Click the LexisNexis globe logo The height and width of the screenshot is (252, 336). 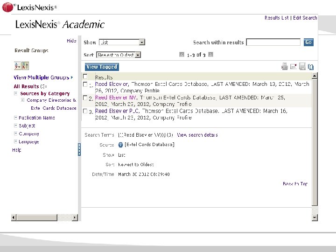[8, 7]
